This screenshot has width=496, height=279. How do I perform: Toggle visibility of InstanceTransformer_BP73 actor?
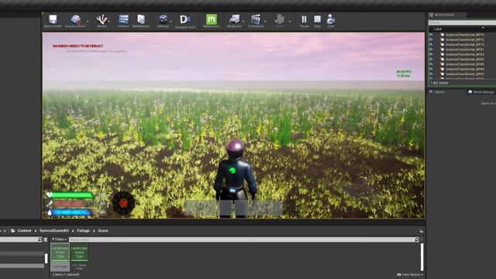[431, 45]
